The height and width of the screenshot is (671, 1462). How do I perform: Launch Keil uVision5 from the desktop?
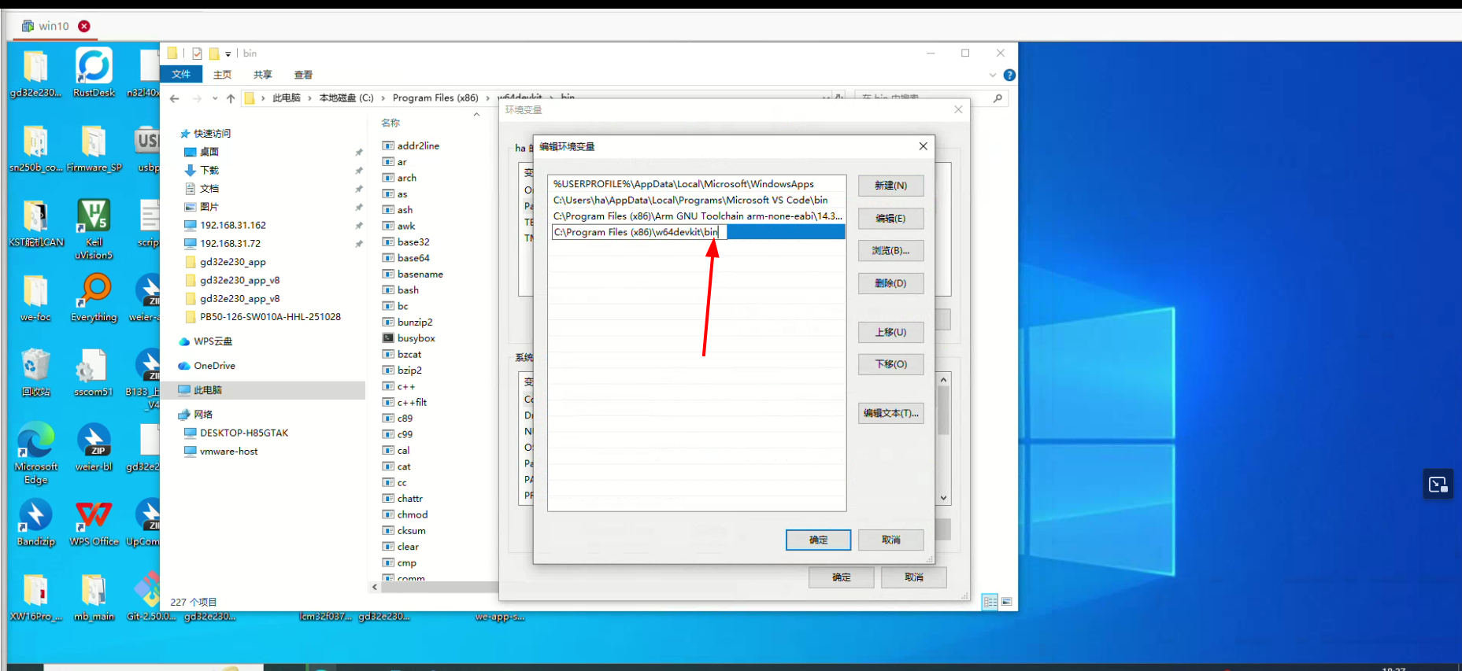[94, 217]
